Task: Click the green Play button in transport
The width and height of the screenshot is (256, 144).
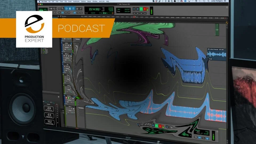Action: (x=141, y=9)
